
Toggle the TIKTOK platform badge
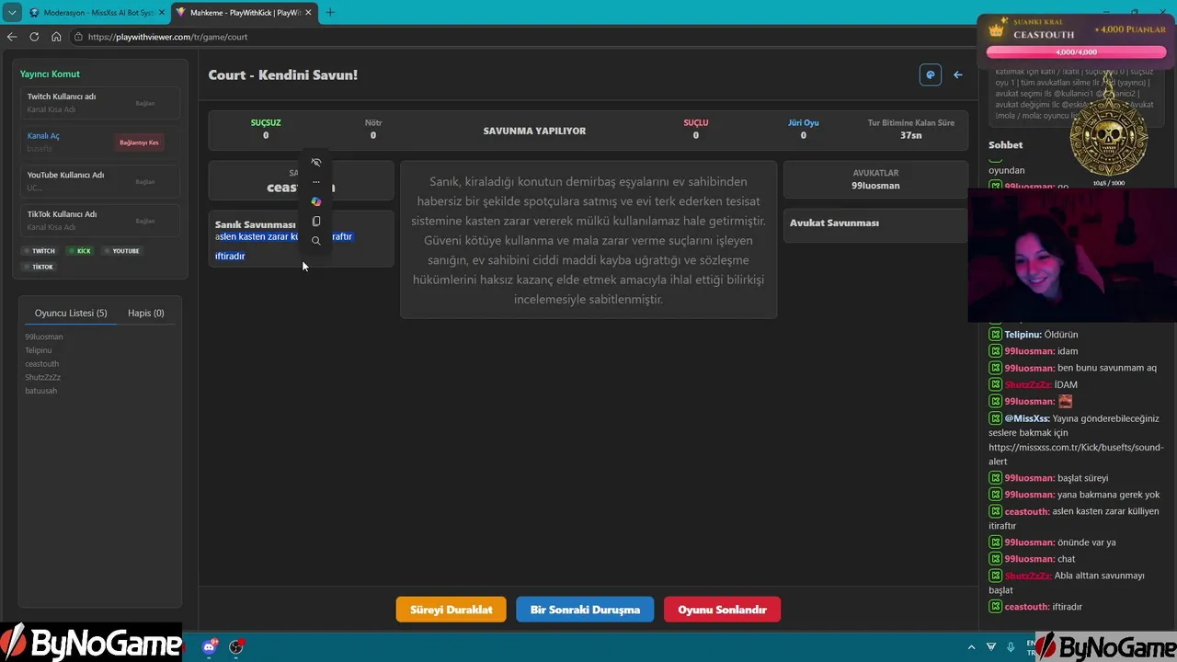click(x=40, y=267)
